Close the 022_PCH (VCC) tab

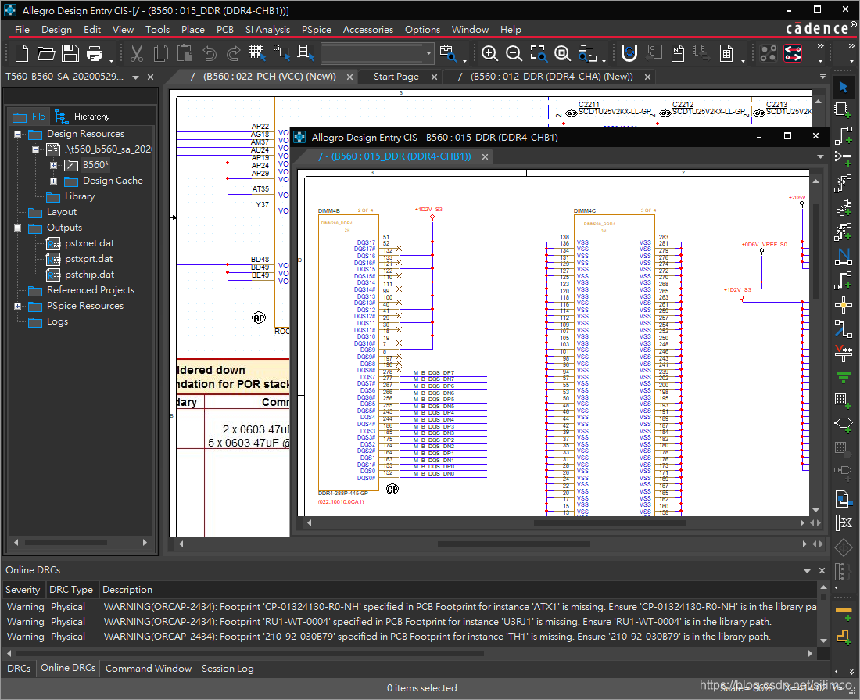349,77
